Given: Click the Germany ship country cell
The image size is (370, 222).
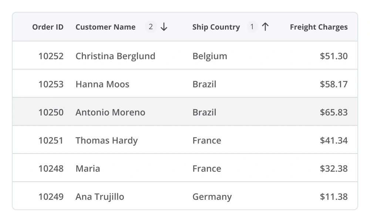Looking at the screenshot, I should coord(212,197).
